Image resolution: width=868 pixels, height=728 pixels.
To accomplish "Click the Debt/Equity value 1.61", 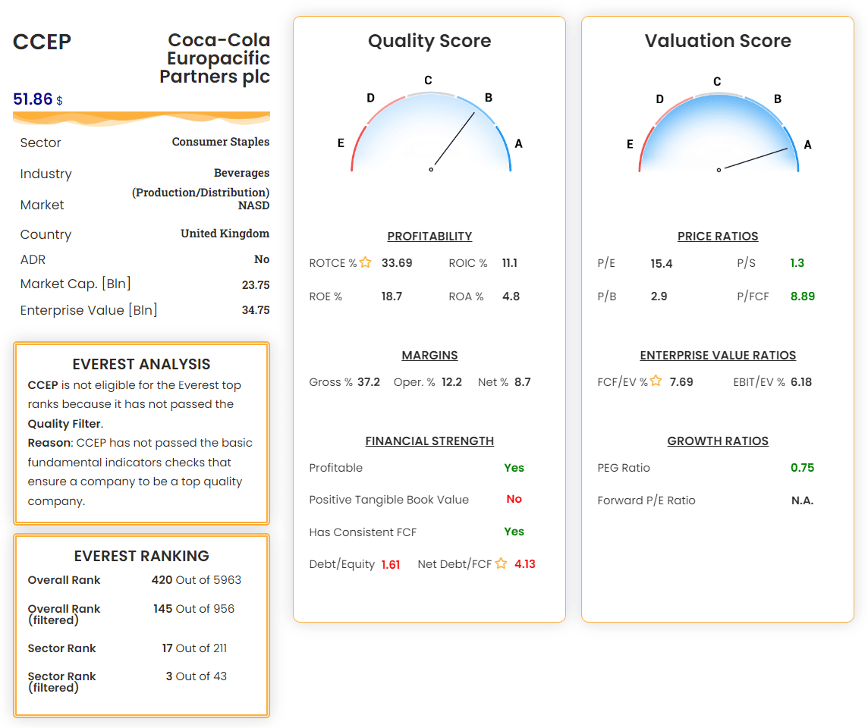I will point(390,564).
